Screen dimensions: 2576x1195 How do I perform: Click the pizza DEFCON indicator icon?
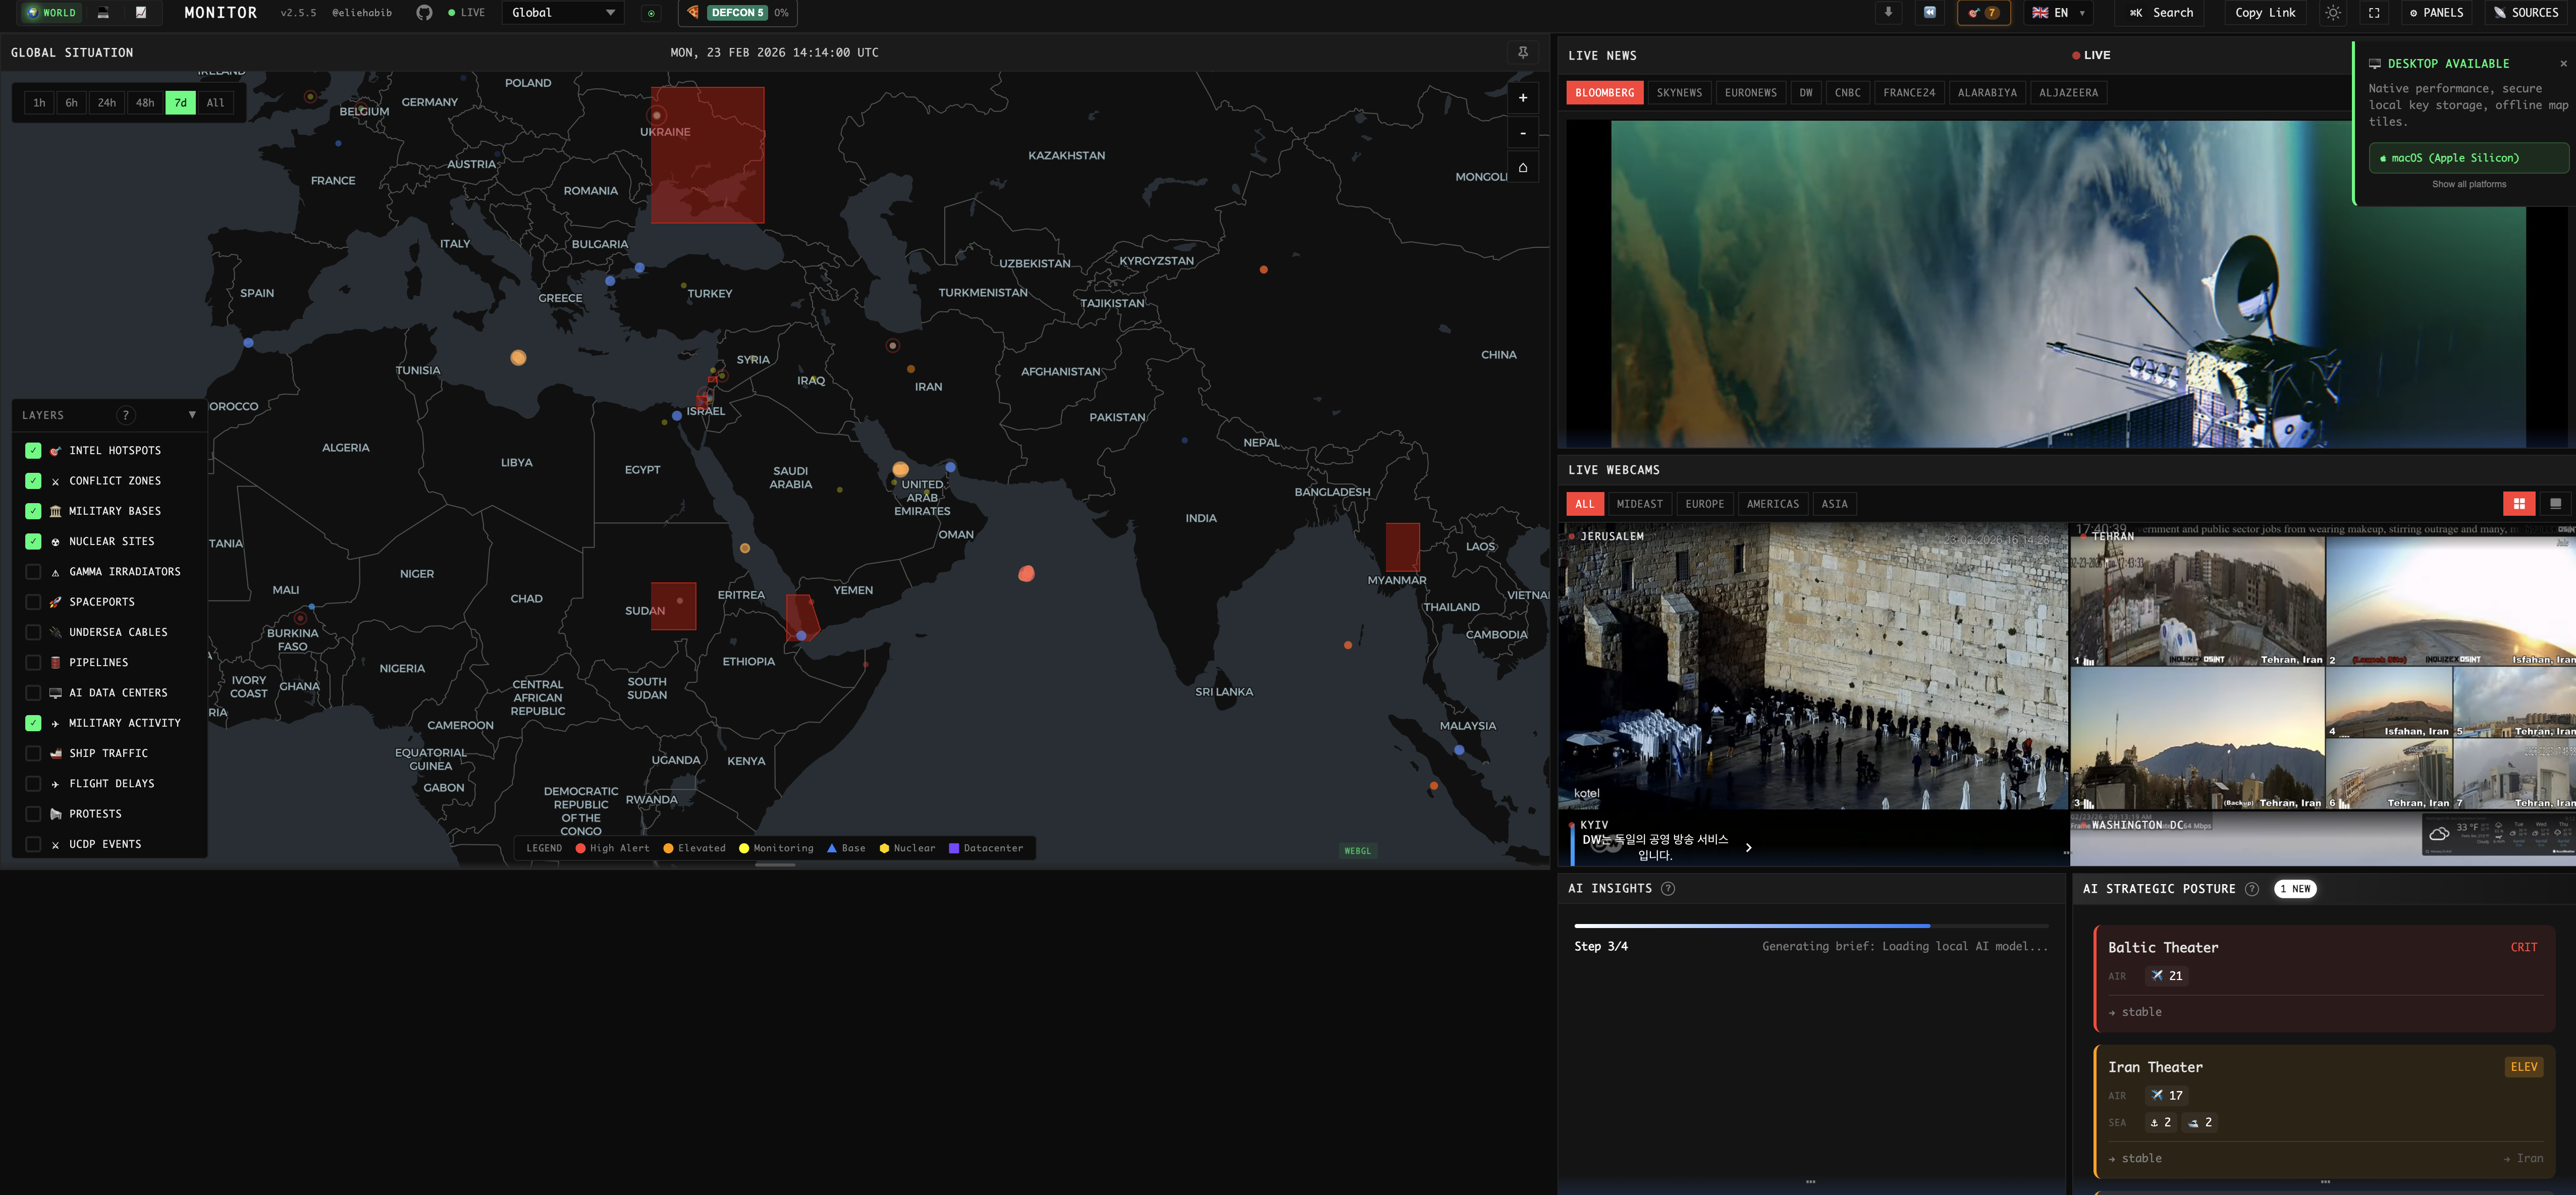693,13
